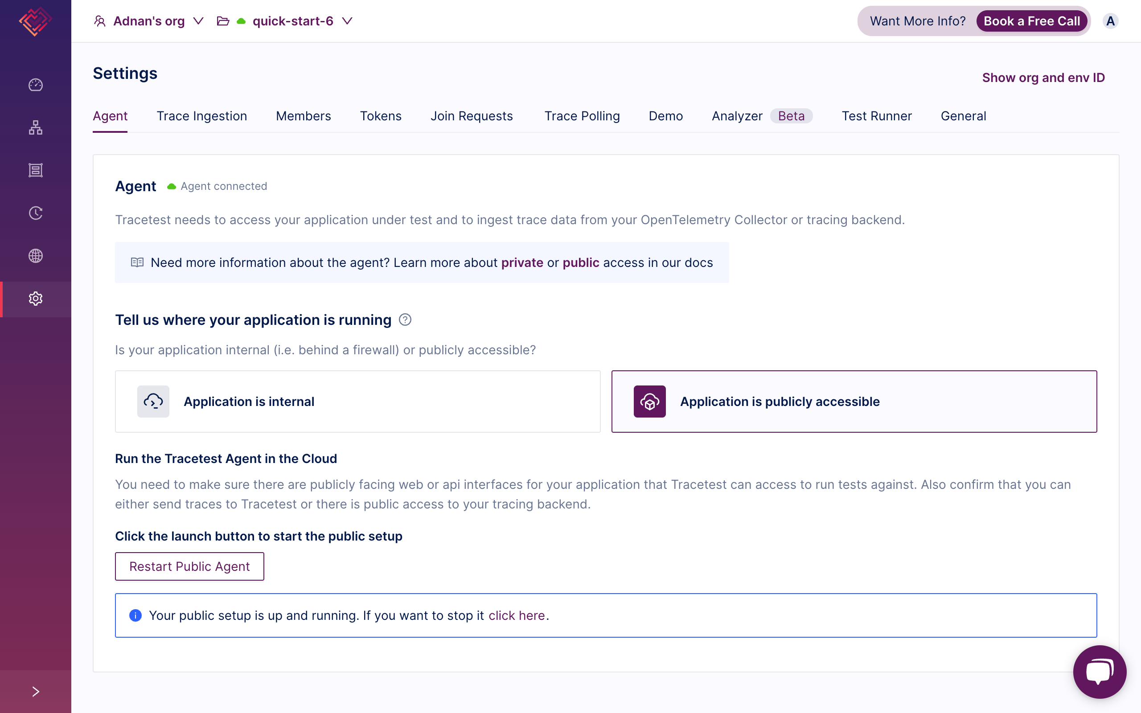Switch to the Analyzer Beta tab

(762, 116)
